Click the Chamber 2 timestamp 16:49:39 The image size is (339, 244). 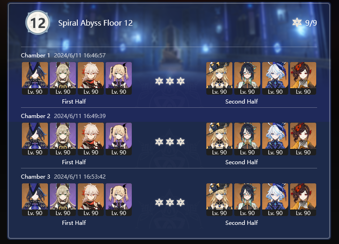pos(95,116)
